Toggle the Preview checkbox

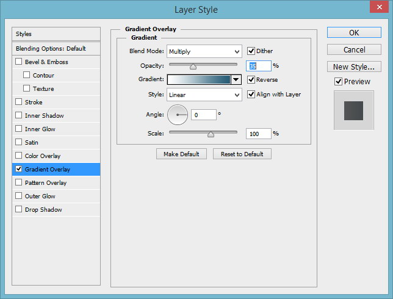tap(338, 81)
